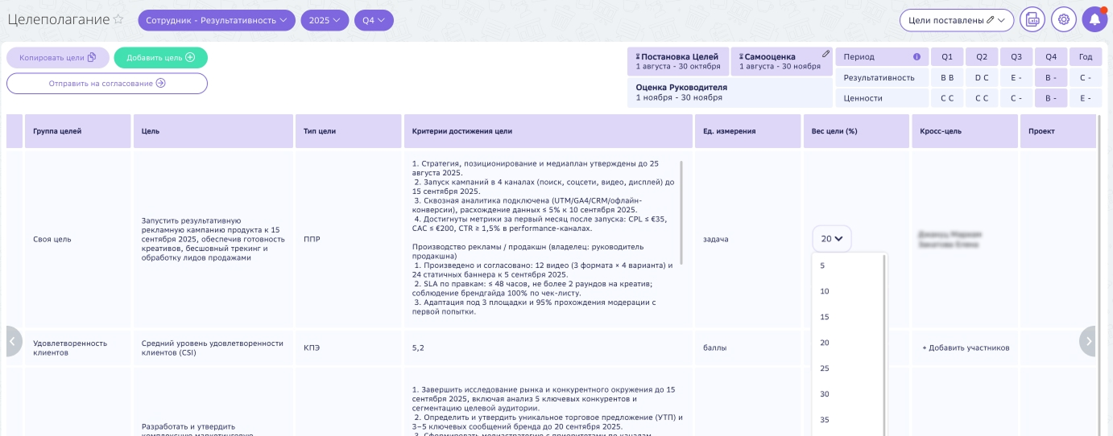Select weight option 20 in the list
The image size is (1113, 436).
click(848, 343)
